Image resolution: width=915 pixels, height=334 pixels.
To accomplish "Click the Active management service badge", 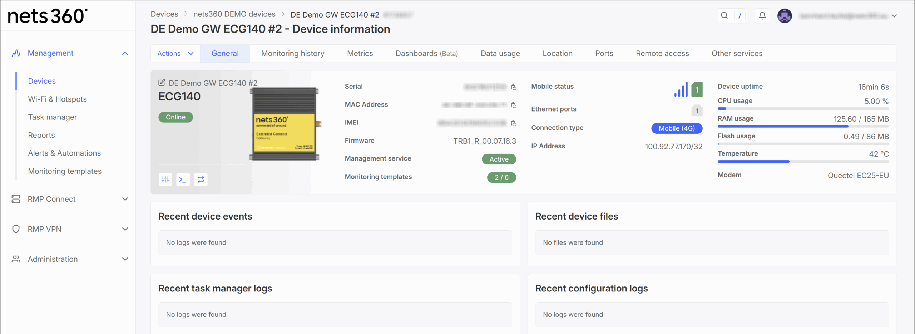I will click(499, 159).
